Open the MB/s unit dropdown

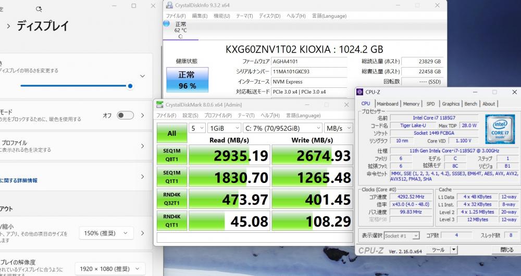[x=338, y=128]
